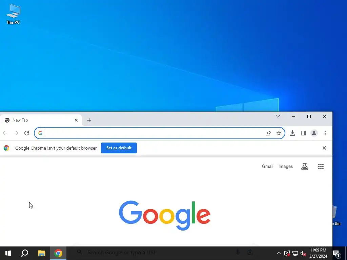Dismiss default browser infobar
Screen dimensions: 347x260
[324, 148]
